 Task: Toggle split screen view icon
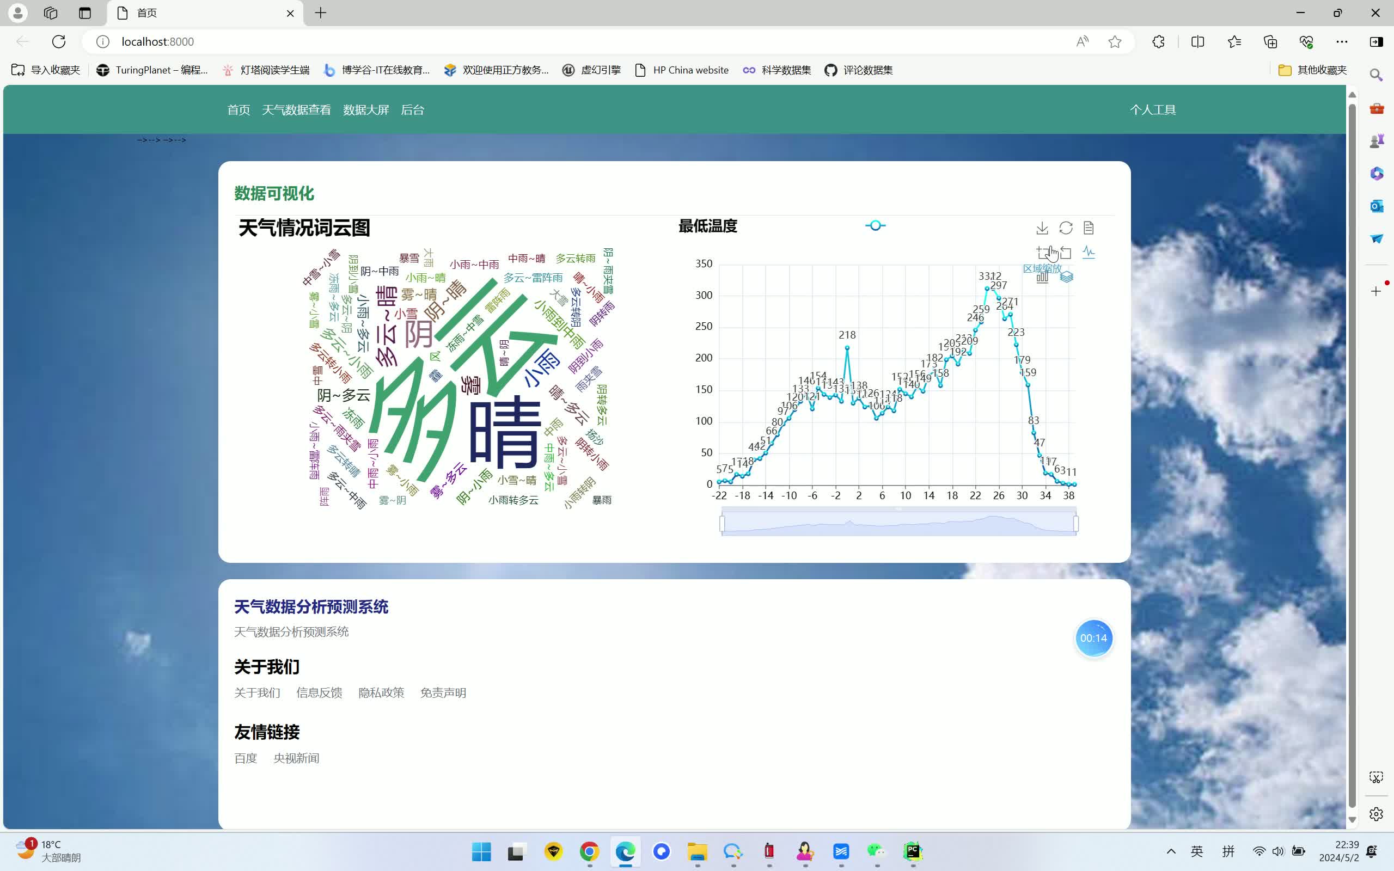pos(1197,41)
